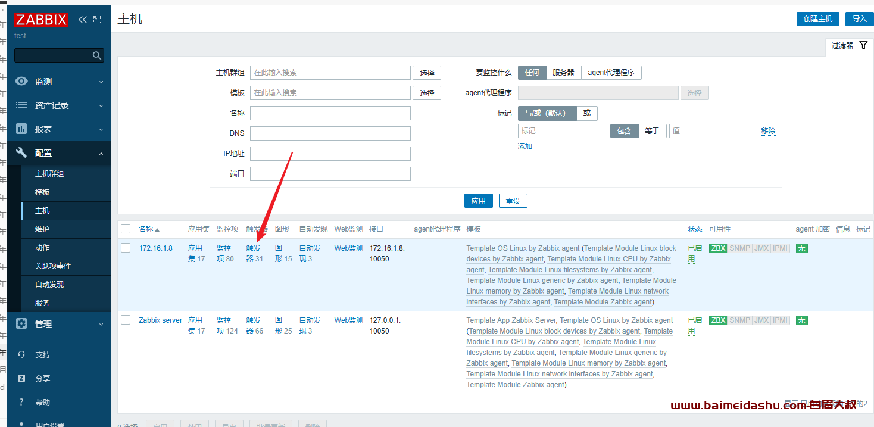
Task: Focus the sidebar search box
Action: click(59, 55)
